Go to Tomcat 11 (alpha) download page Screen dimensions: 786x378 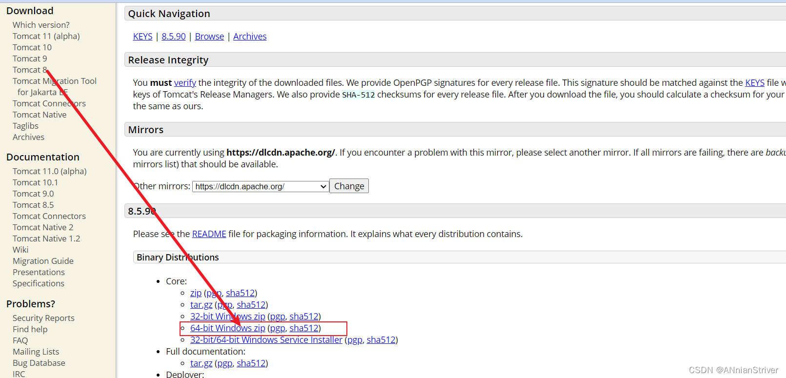point(46,36)
